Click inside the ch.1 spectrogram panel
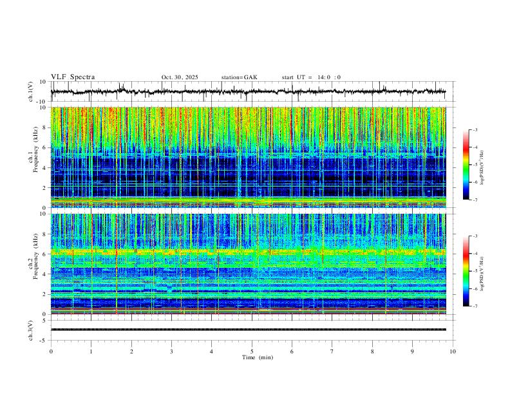Screen dimensions: 510x394 (248, 157)
